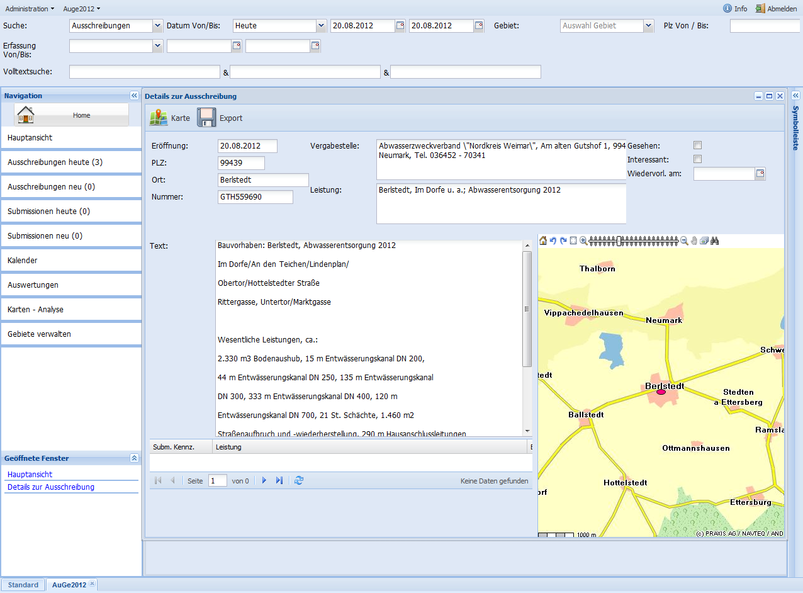Click the full extent map icon
Viewport: 803px width, 593px height.
pyautogui.click(x=573, y=241)
